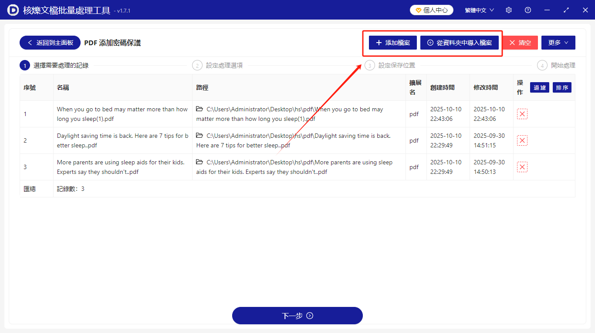
Task: Click the folder icon beside the Daylight saving file path
Action: [199, 136]
